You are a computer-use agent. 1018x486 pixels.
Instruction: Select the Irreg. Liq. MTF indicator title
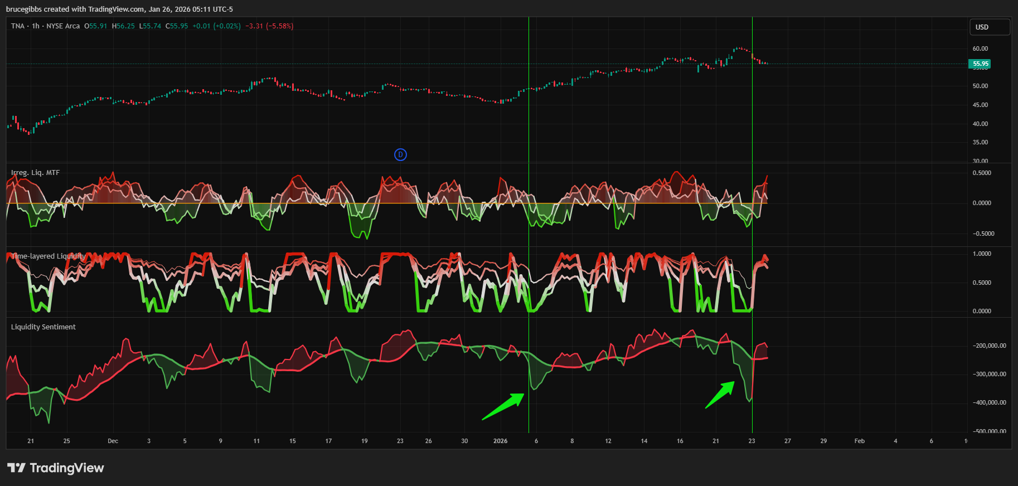point(35,173)
